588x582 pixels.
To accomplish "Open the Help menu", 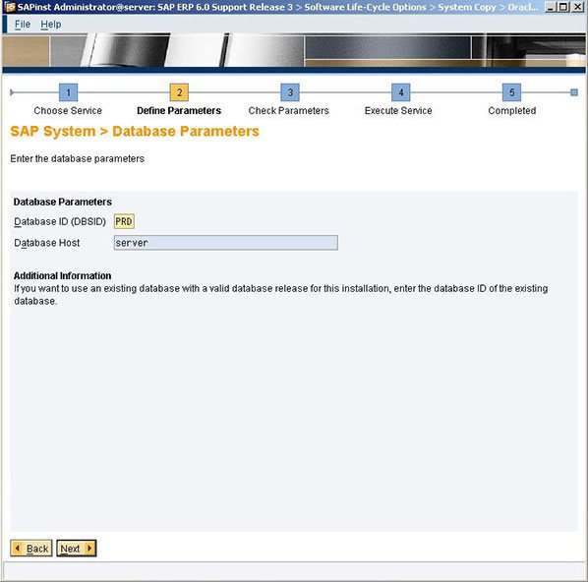I will pyautogui.click(x=51, y=25).
